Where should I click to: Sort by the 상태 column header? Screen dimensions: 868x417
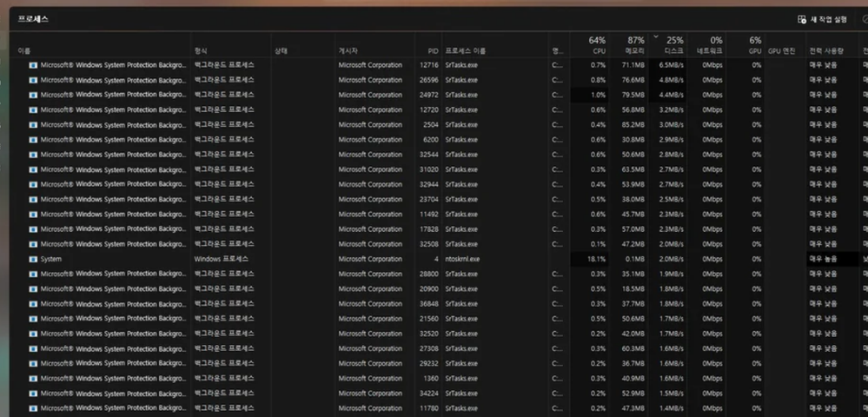point(281,51)
